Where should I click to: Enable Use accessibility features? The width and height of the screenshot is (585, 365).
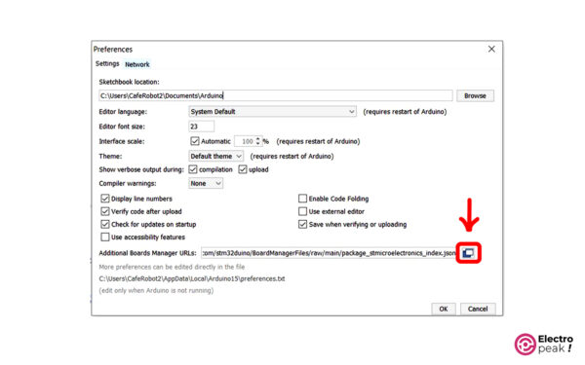click(105, 237)
